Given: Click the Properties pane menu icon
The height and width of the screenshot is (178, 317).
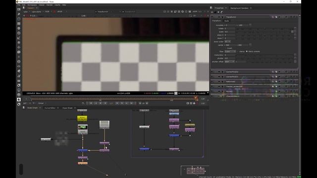Looking at the screenshot, I should pos(211,8).
